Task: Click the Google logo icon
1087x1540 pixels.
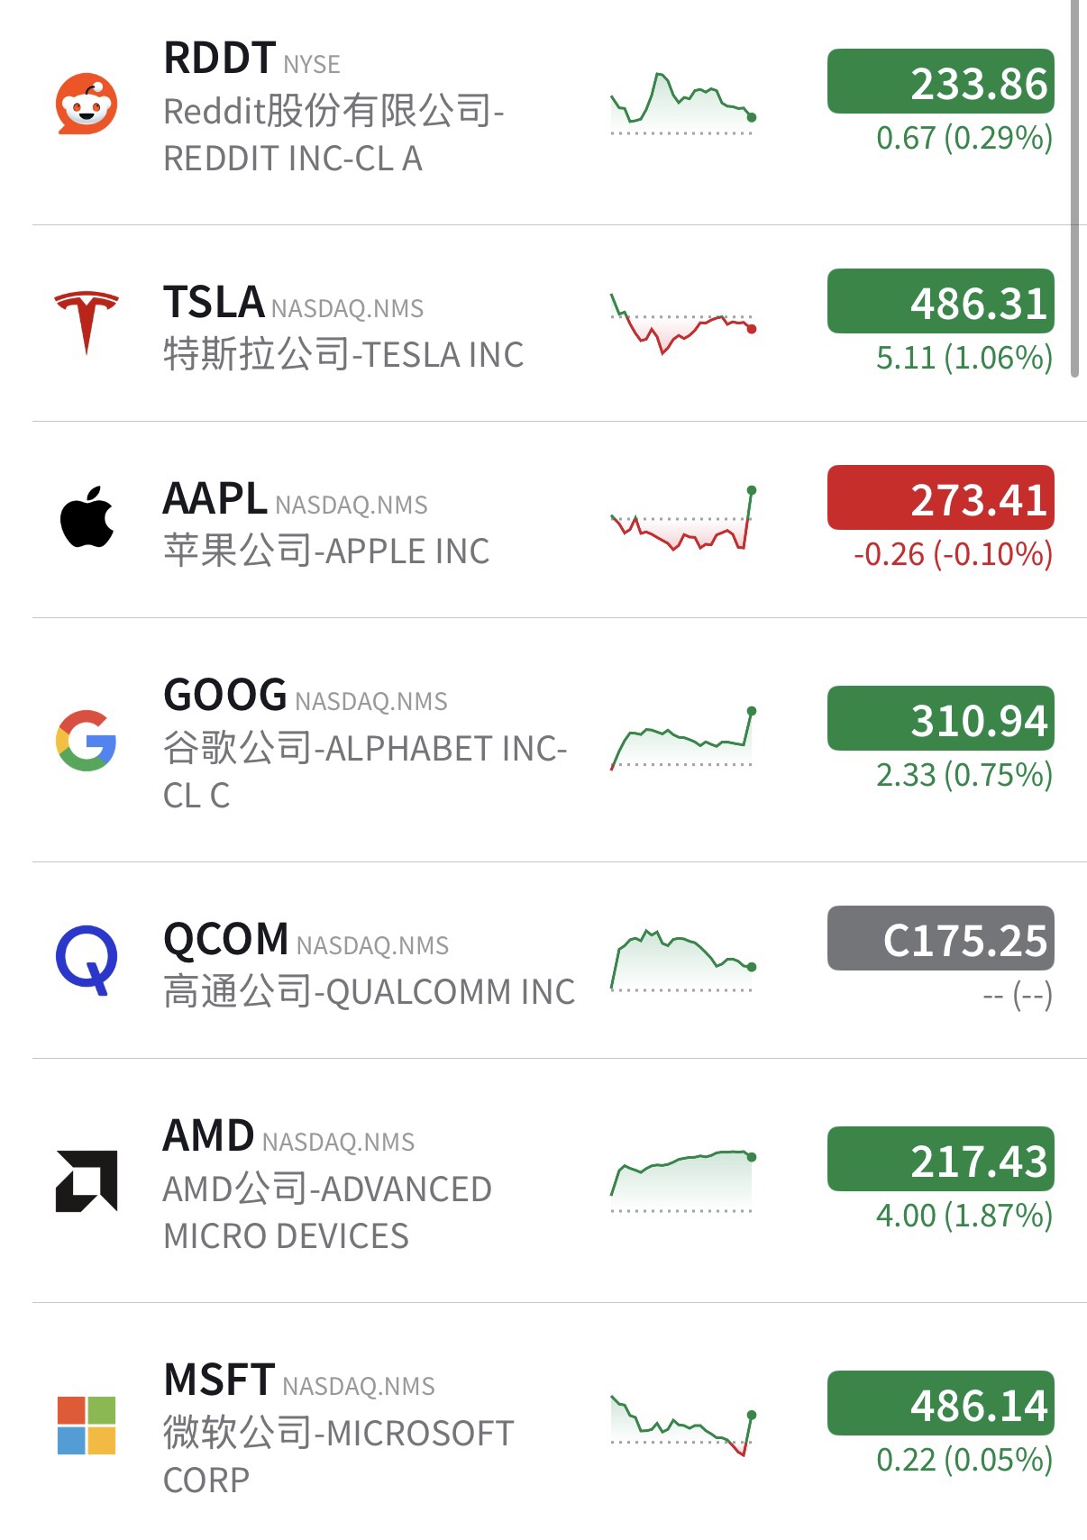Action: click(x=87, y=741)
